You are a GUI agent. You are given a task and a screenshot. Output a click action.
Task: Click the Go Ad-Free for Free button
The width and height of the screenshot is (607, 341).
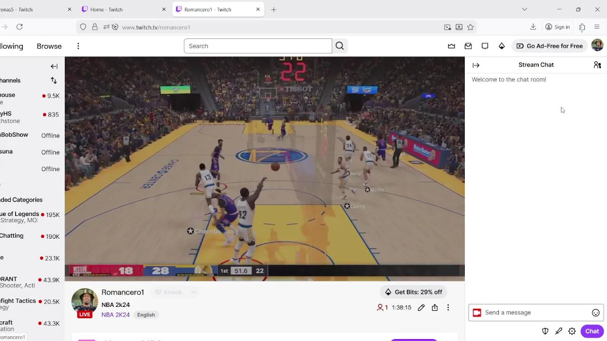(x=550, y=46)
